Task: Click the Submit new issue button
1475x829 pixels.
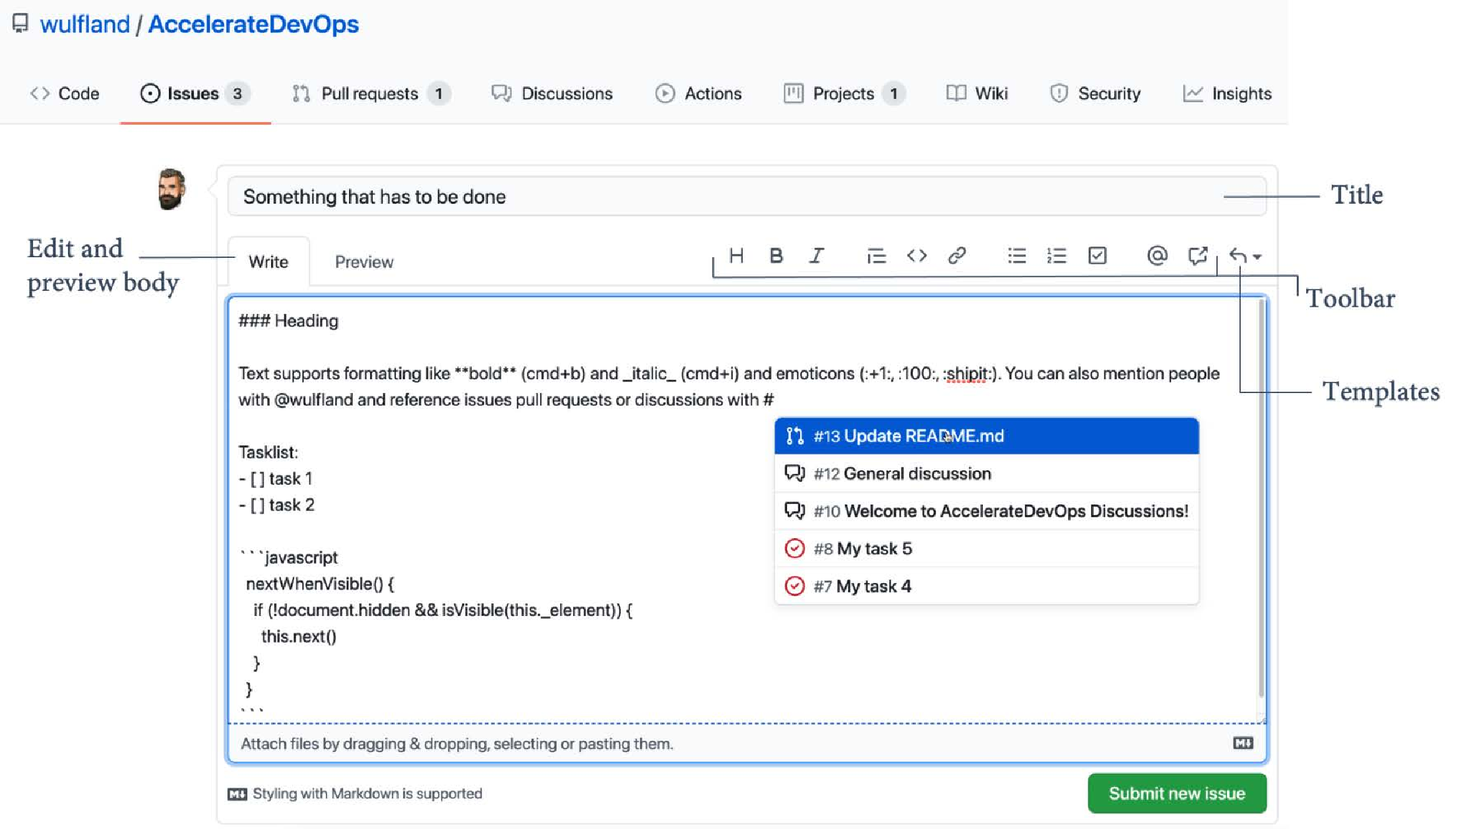Action: [x=1177, y=793]
